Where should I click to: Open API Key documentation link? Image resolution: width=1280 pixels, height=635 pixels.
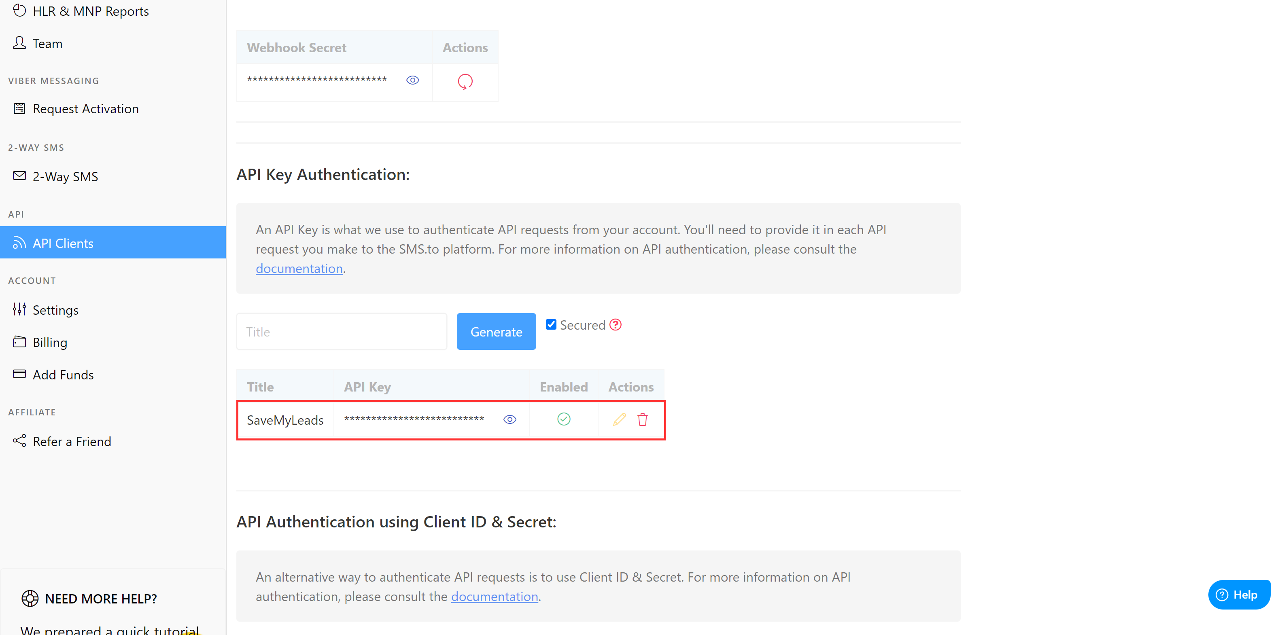(299, 269)
